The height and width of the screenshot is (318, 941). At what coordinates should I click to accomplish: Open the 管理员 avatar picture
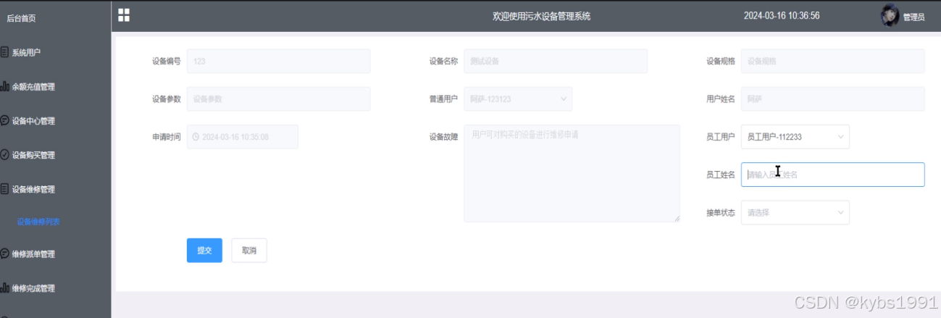pyautogui.click(x=890, y=15)
